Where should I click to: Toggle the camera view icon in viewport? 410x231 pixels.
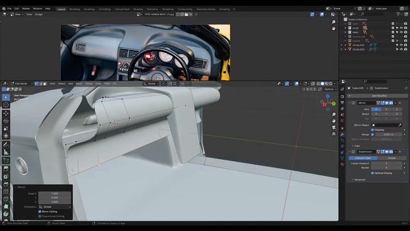click(x=334, y=128)
